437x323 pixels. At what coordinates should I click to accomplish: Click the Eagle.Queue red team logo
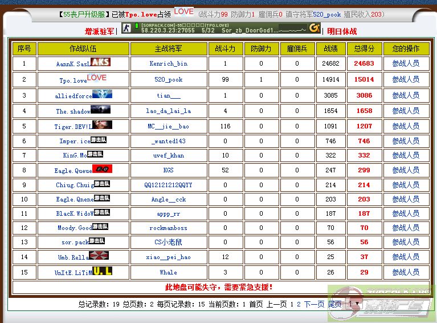pos(102,168)
